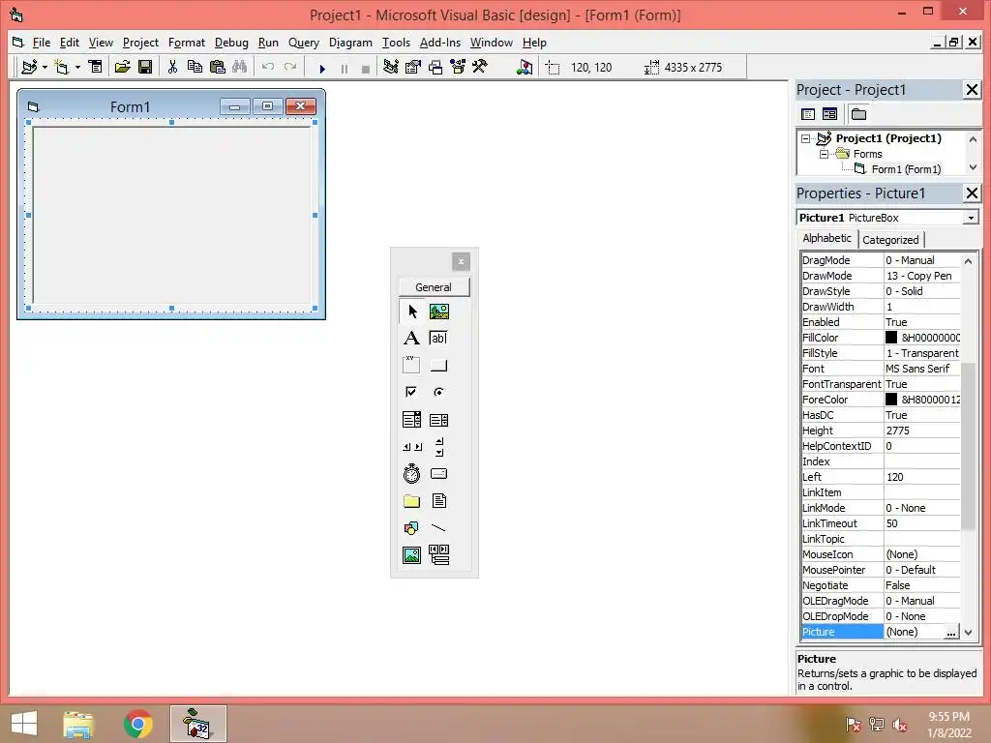Click the ForeColor black swatch
The height and width of the screenshot is (743, 991).
tap(891, 400)
